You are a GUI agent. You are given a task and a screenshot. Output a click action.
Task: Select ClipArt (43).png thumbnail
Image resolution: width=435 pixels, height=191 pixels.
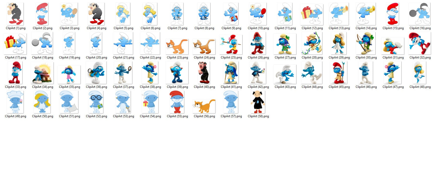285,74
